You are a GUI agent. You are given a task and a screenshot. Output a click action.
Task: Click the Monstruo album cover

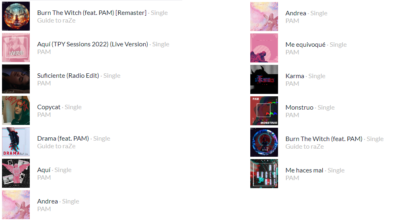(x=264, y=111)
